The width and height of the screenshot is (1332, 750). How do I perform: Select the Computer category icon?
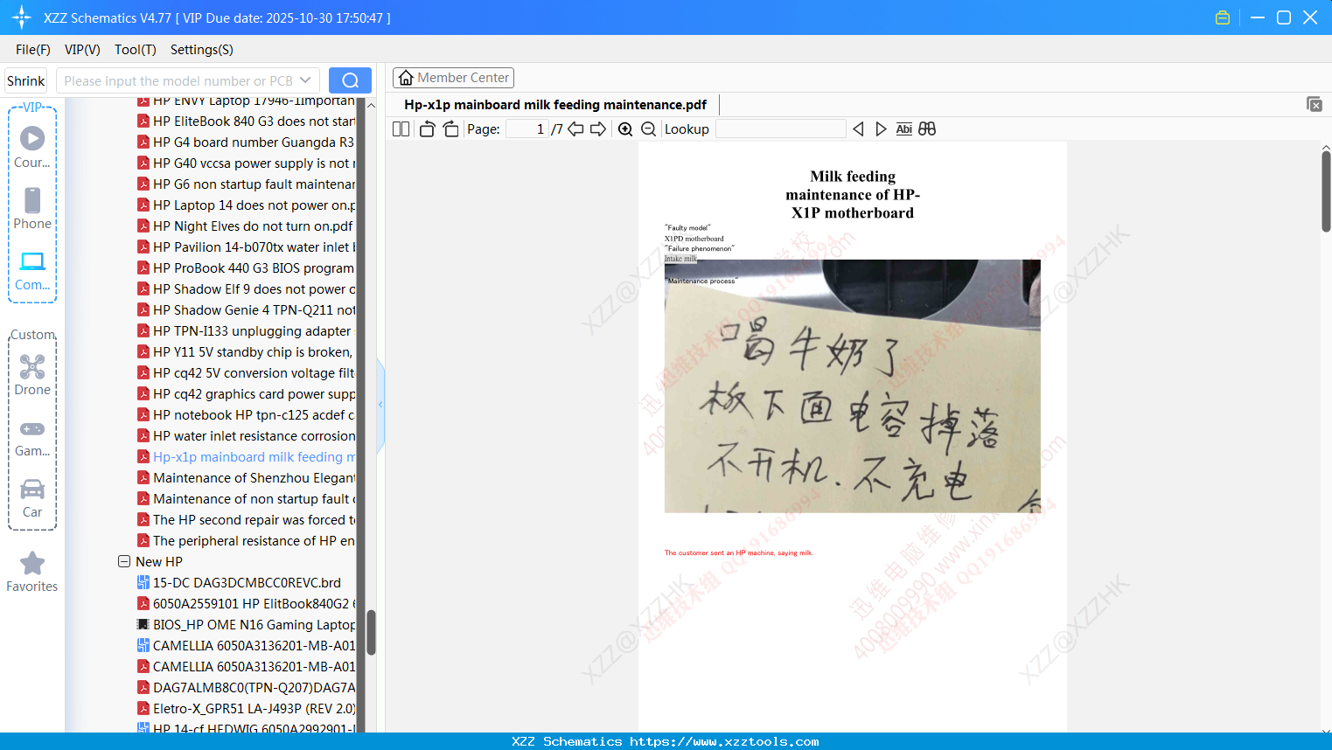[x=32, y=270]
